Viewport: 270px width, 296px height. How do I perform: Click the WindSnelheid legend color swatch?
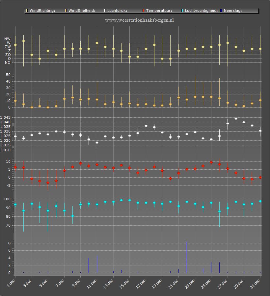[x=66, y=11]
